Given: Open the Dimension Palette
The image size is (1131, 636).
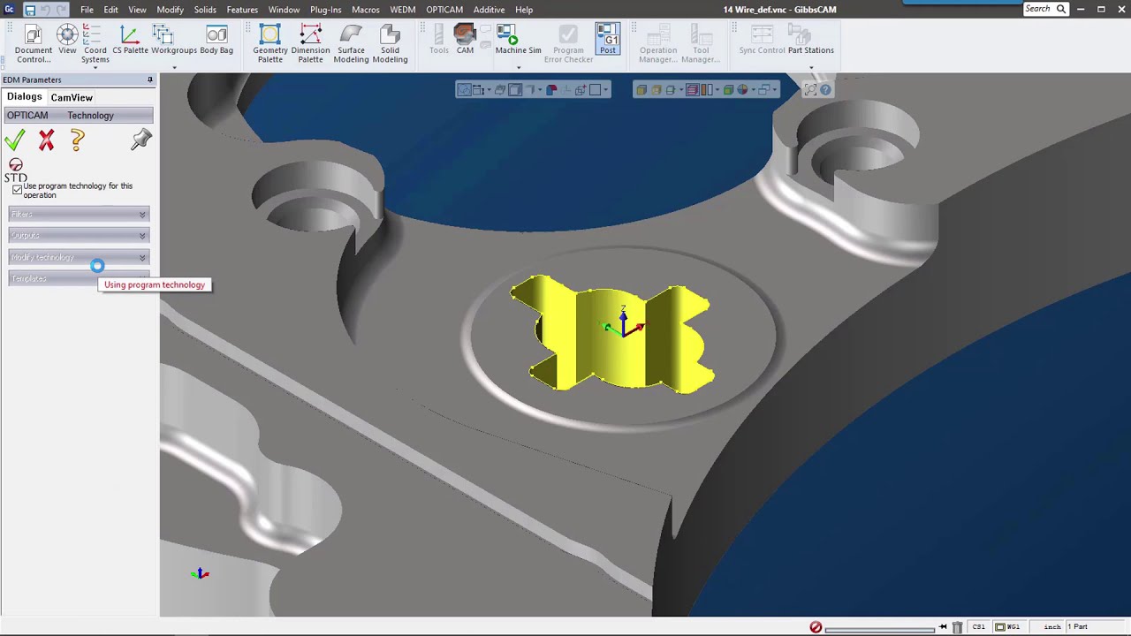Looking at the screenshot, I should tap(310, 44).
